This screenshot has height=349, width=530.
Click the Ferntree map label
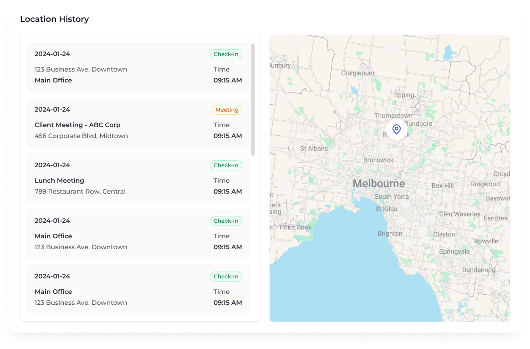(495, 218)
